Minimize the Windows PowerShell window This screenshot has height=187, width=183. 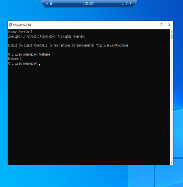point(154,25)
